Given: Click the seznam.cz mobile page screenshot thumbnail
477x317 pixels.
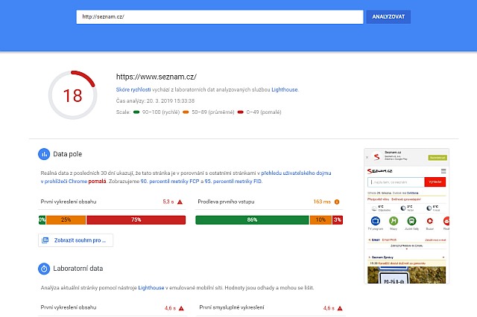Looking at the screenshot, I should coord(406,216).
